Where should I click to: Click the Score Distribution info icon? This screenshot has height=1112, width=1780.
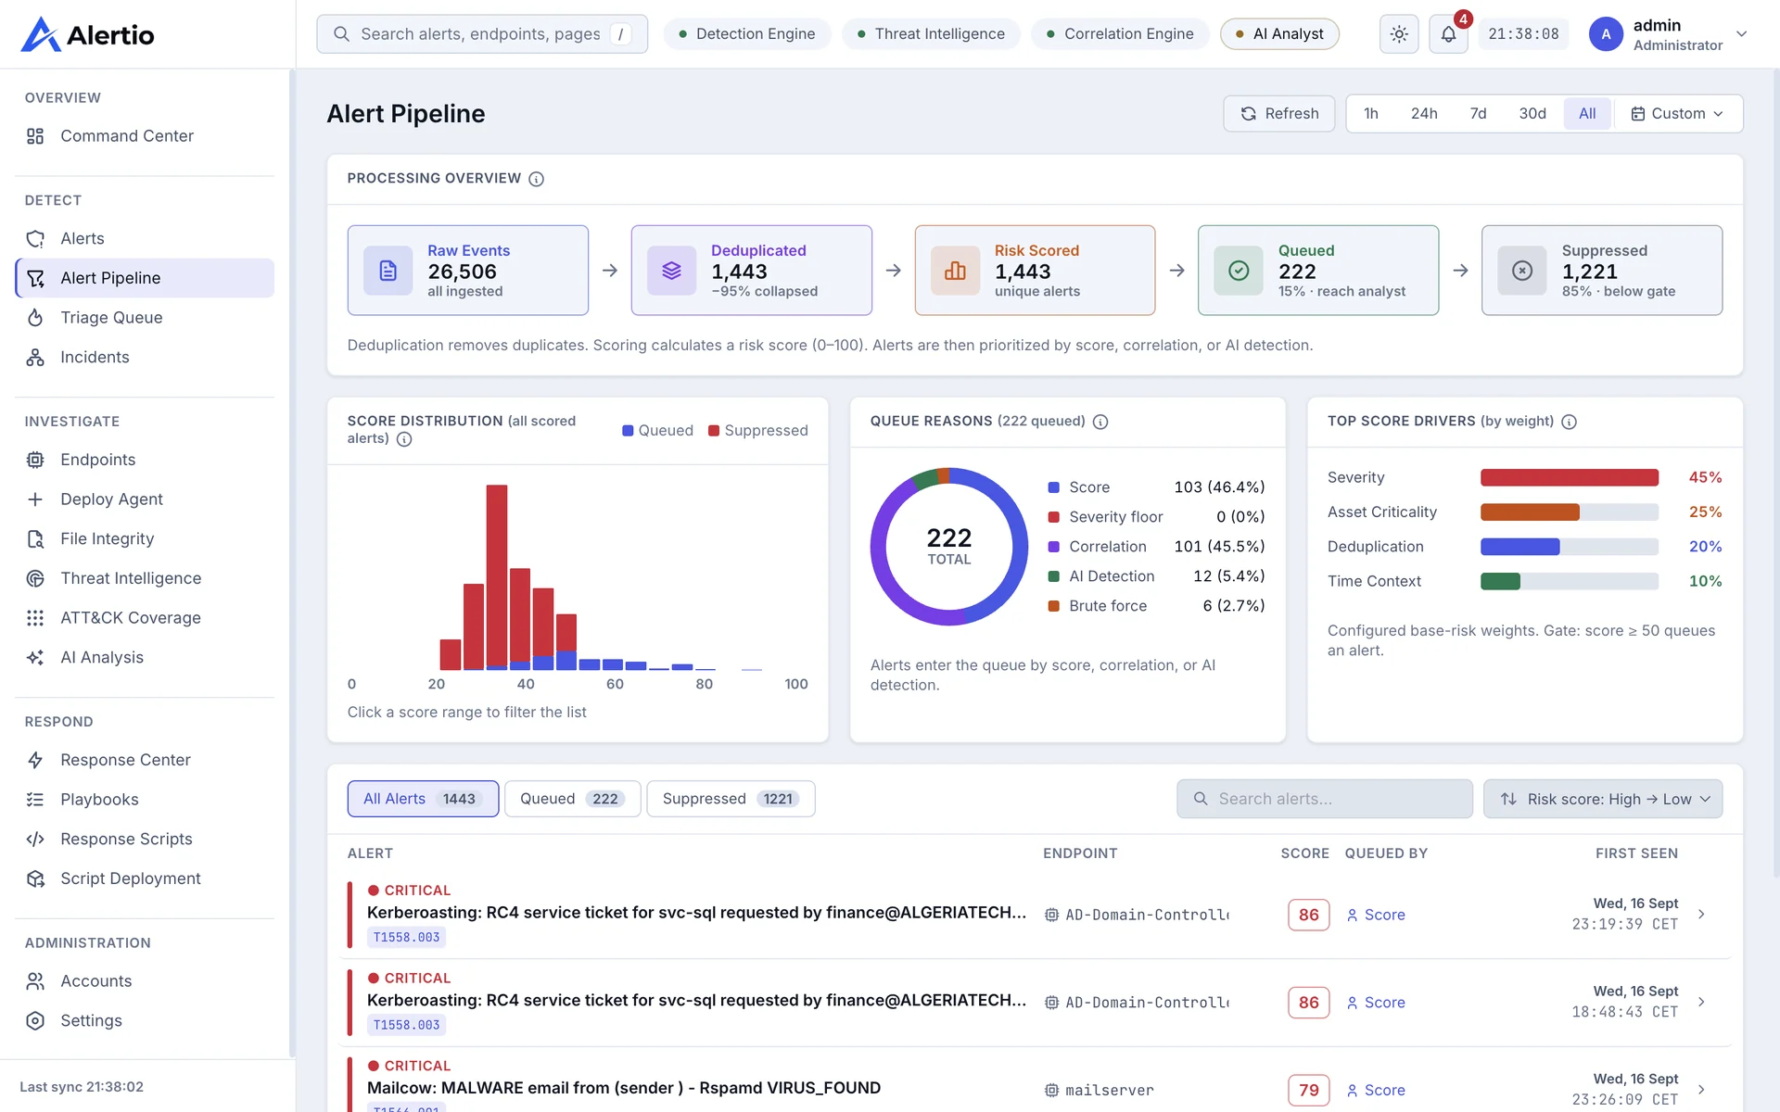[x=404, y=439]
